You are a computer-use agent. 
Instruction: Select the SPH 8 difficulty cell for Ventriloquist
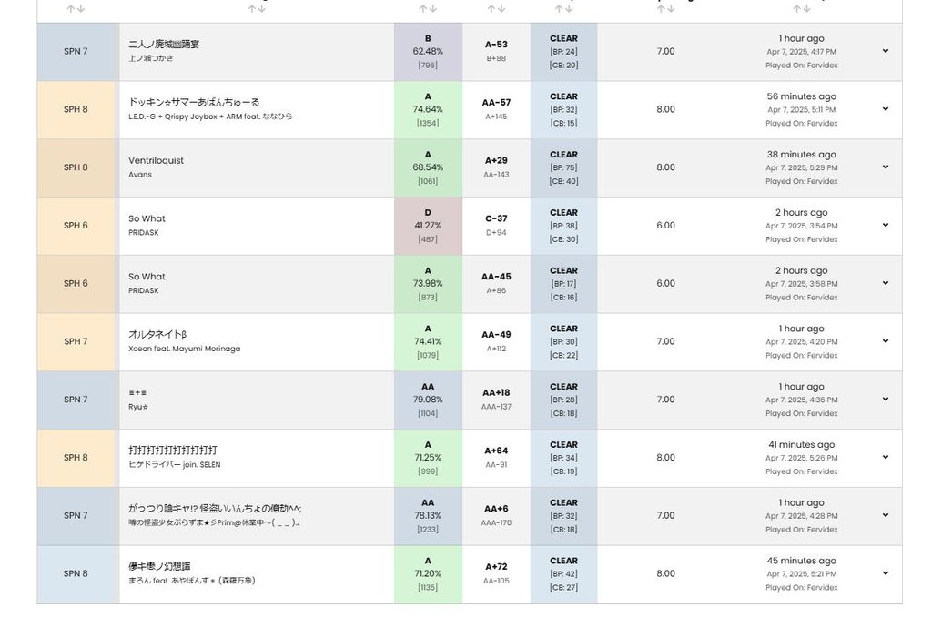(x=76, y=167)
